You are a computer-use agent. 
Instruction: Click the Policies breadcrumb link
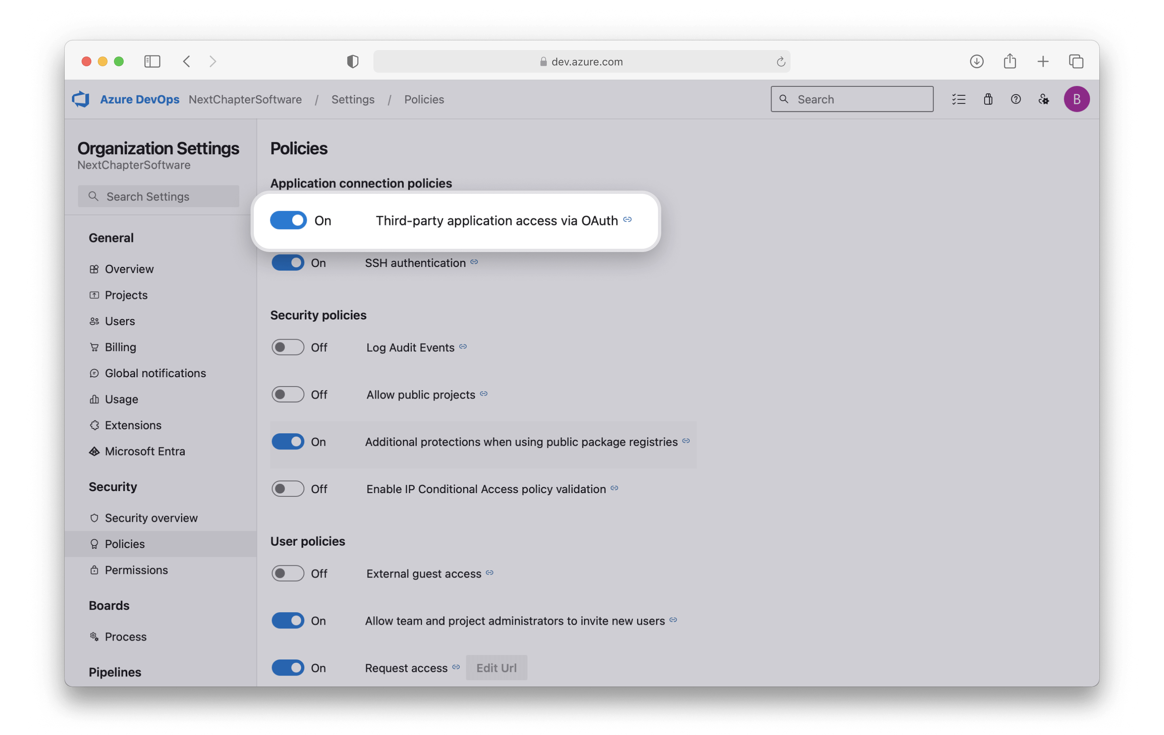(x=424, y=99)
